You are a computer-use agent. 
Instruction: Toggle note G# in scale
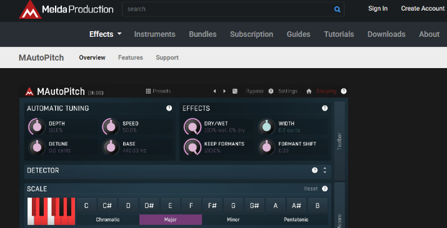click(x=254, y=206)
